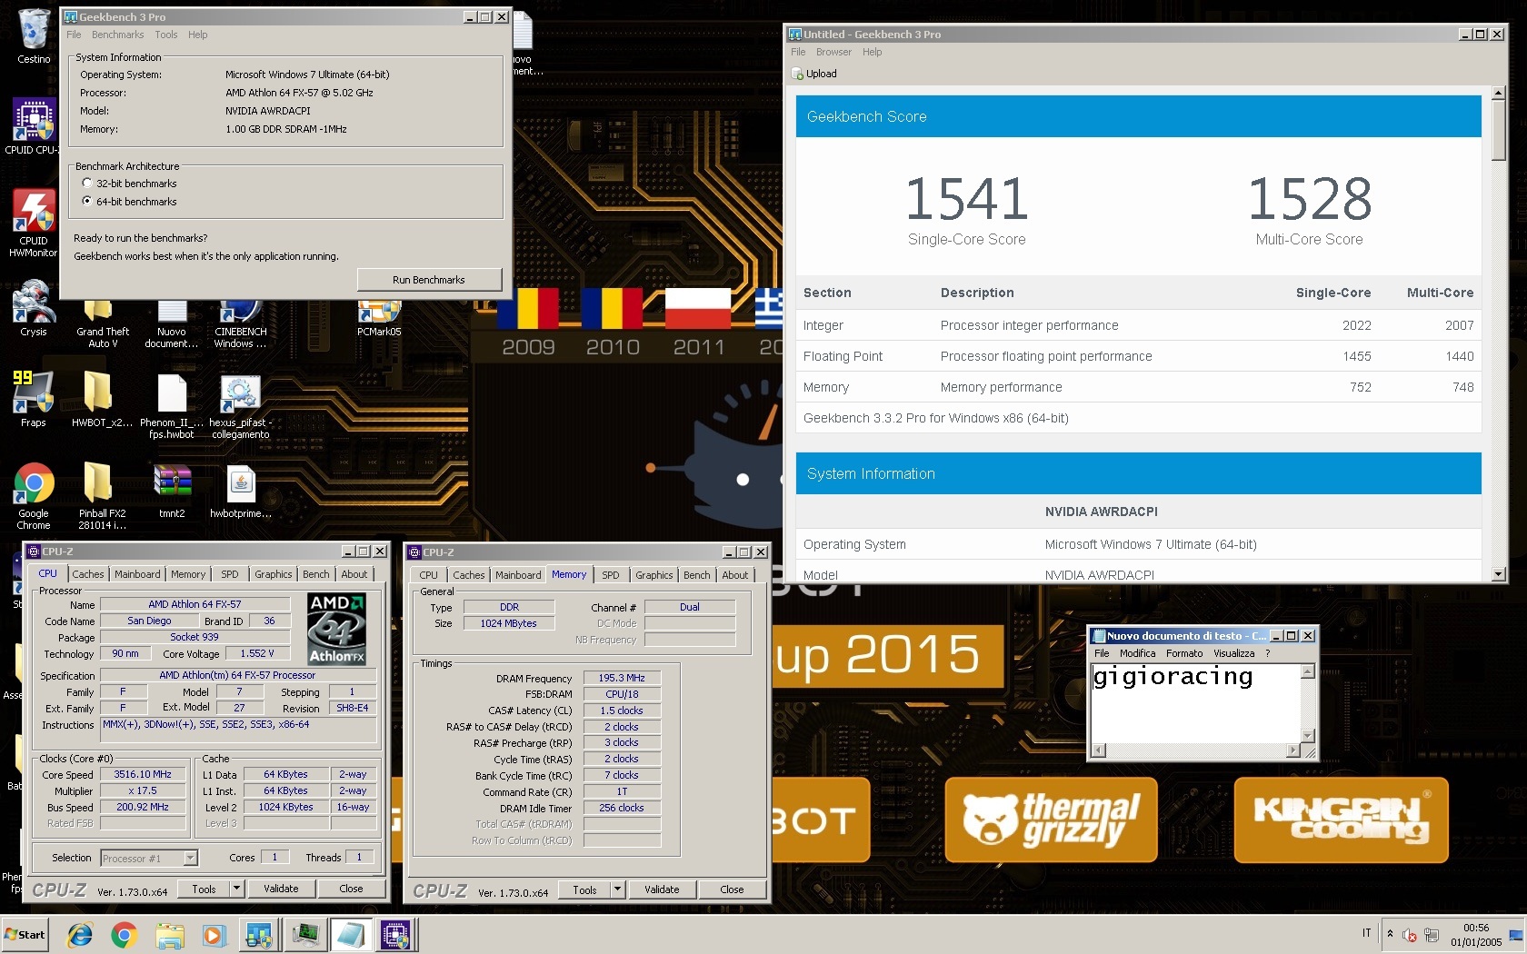Viewport: 1527px width, 954px height.
Task: Launch Internet Explorer from the taskbar
Action: [x=81, y=934]
